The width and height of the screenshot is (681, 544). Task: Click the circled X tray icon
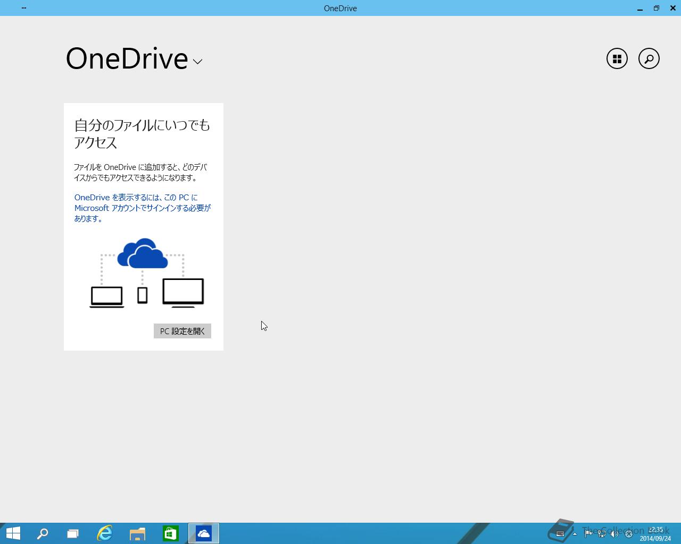(x=628, y=534)
